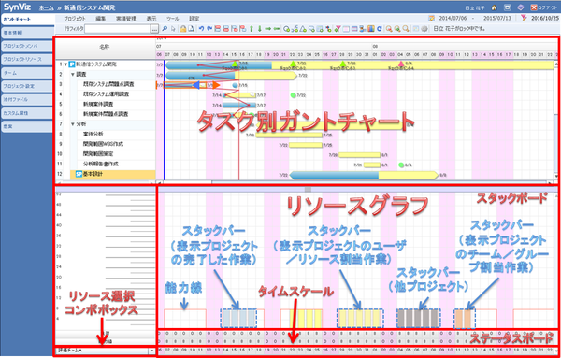Redo with the blue clockwise arrow
Image resolution: width=561 pixels, height=358 pixels.
coord(209,29)
